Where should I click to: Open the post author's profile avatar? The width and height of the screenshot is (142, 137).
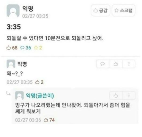pyautogui.click(x=13, y=11)
